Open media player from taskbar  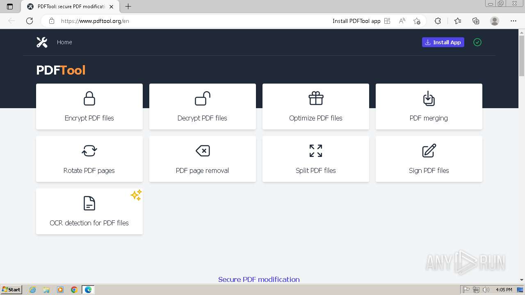point(60,290)
